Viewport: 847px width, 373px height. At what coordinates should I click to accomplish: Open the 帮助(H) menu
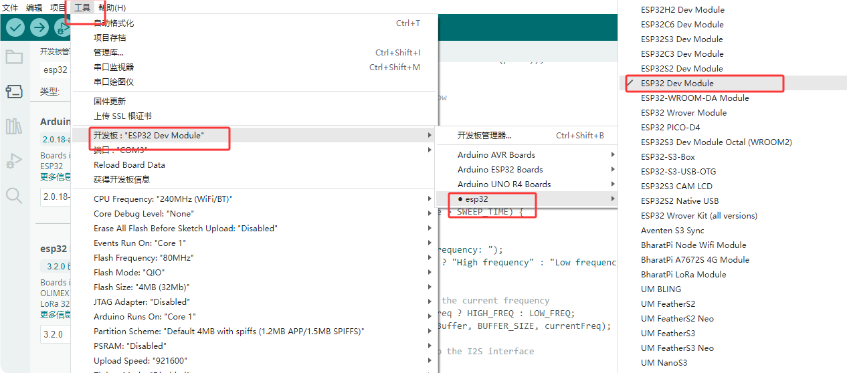(112, 7)
